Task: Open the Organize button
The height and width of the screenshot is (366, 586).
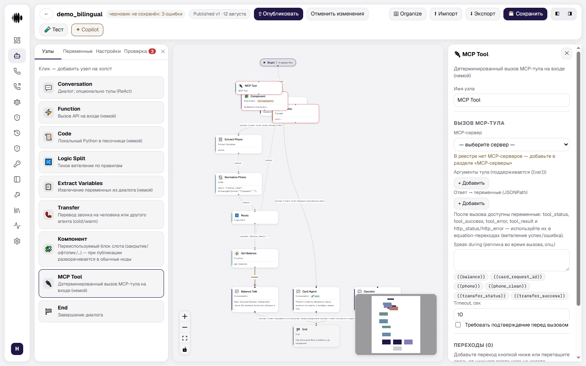Action: tap(408, 14)
